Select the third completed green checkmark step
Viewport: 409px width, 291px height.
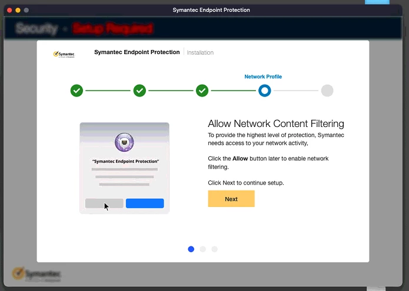coord(202,91)
